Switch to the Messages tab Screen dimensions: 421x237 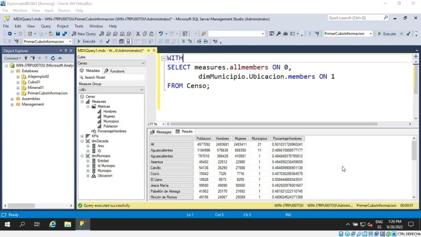tap(161, 132)
